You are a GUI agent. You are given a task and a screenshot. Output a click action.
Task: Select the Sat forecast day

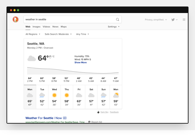(91, 97)
